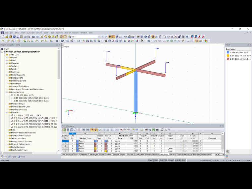The image size is (252, 189).
Task: Click the first icon in Members table toolbar
Action: pyautogui.click(x=64, y=130)
